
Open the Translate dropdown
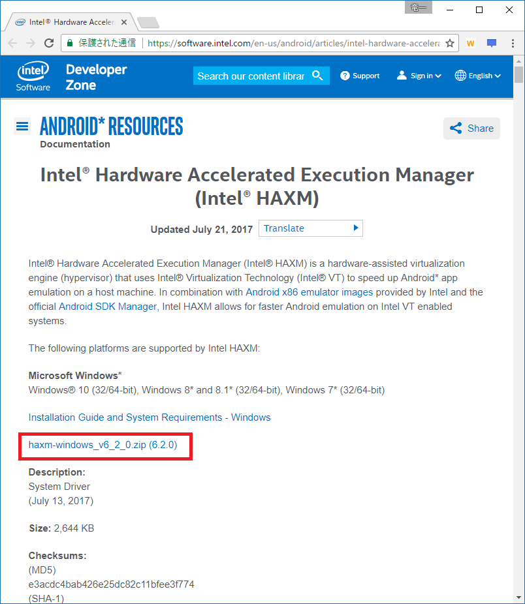point(311,228)
